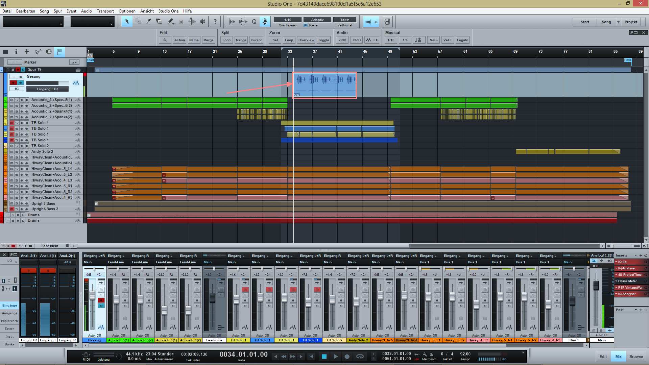649x365 pixels.
Task: Open the second black toolbar combo box
Action: click(x=92, y=22)
